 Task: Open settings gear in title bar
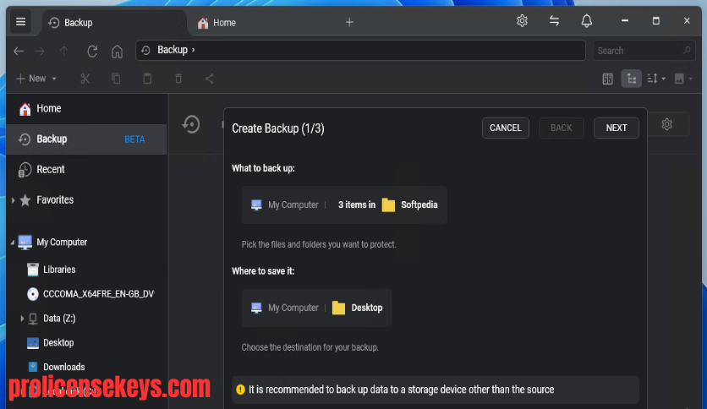(522, 21)
